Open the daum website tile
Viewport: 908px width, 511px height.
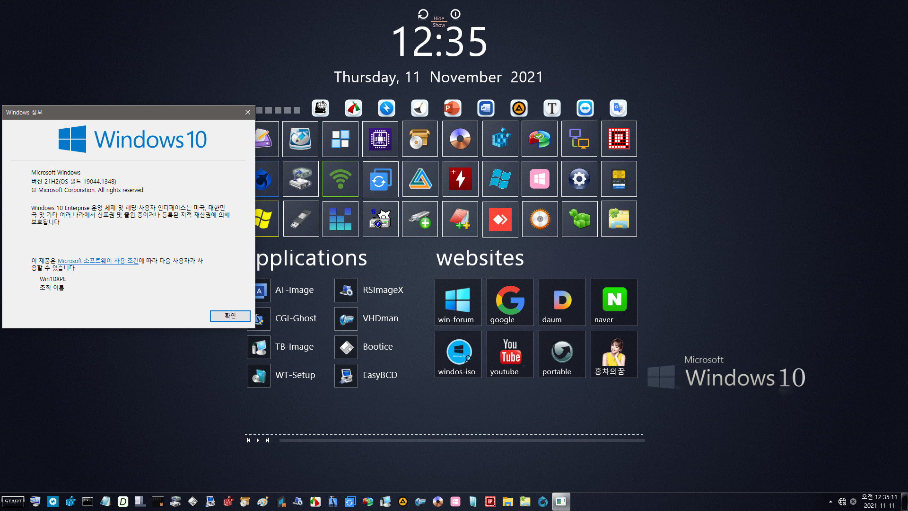(562, 302)
